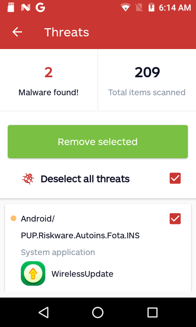Tap the Google G notification icon
Image resolution: width=196 pixels, height=327 pixels.
(40, 8)
